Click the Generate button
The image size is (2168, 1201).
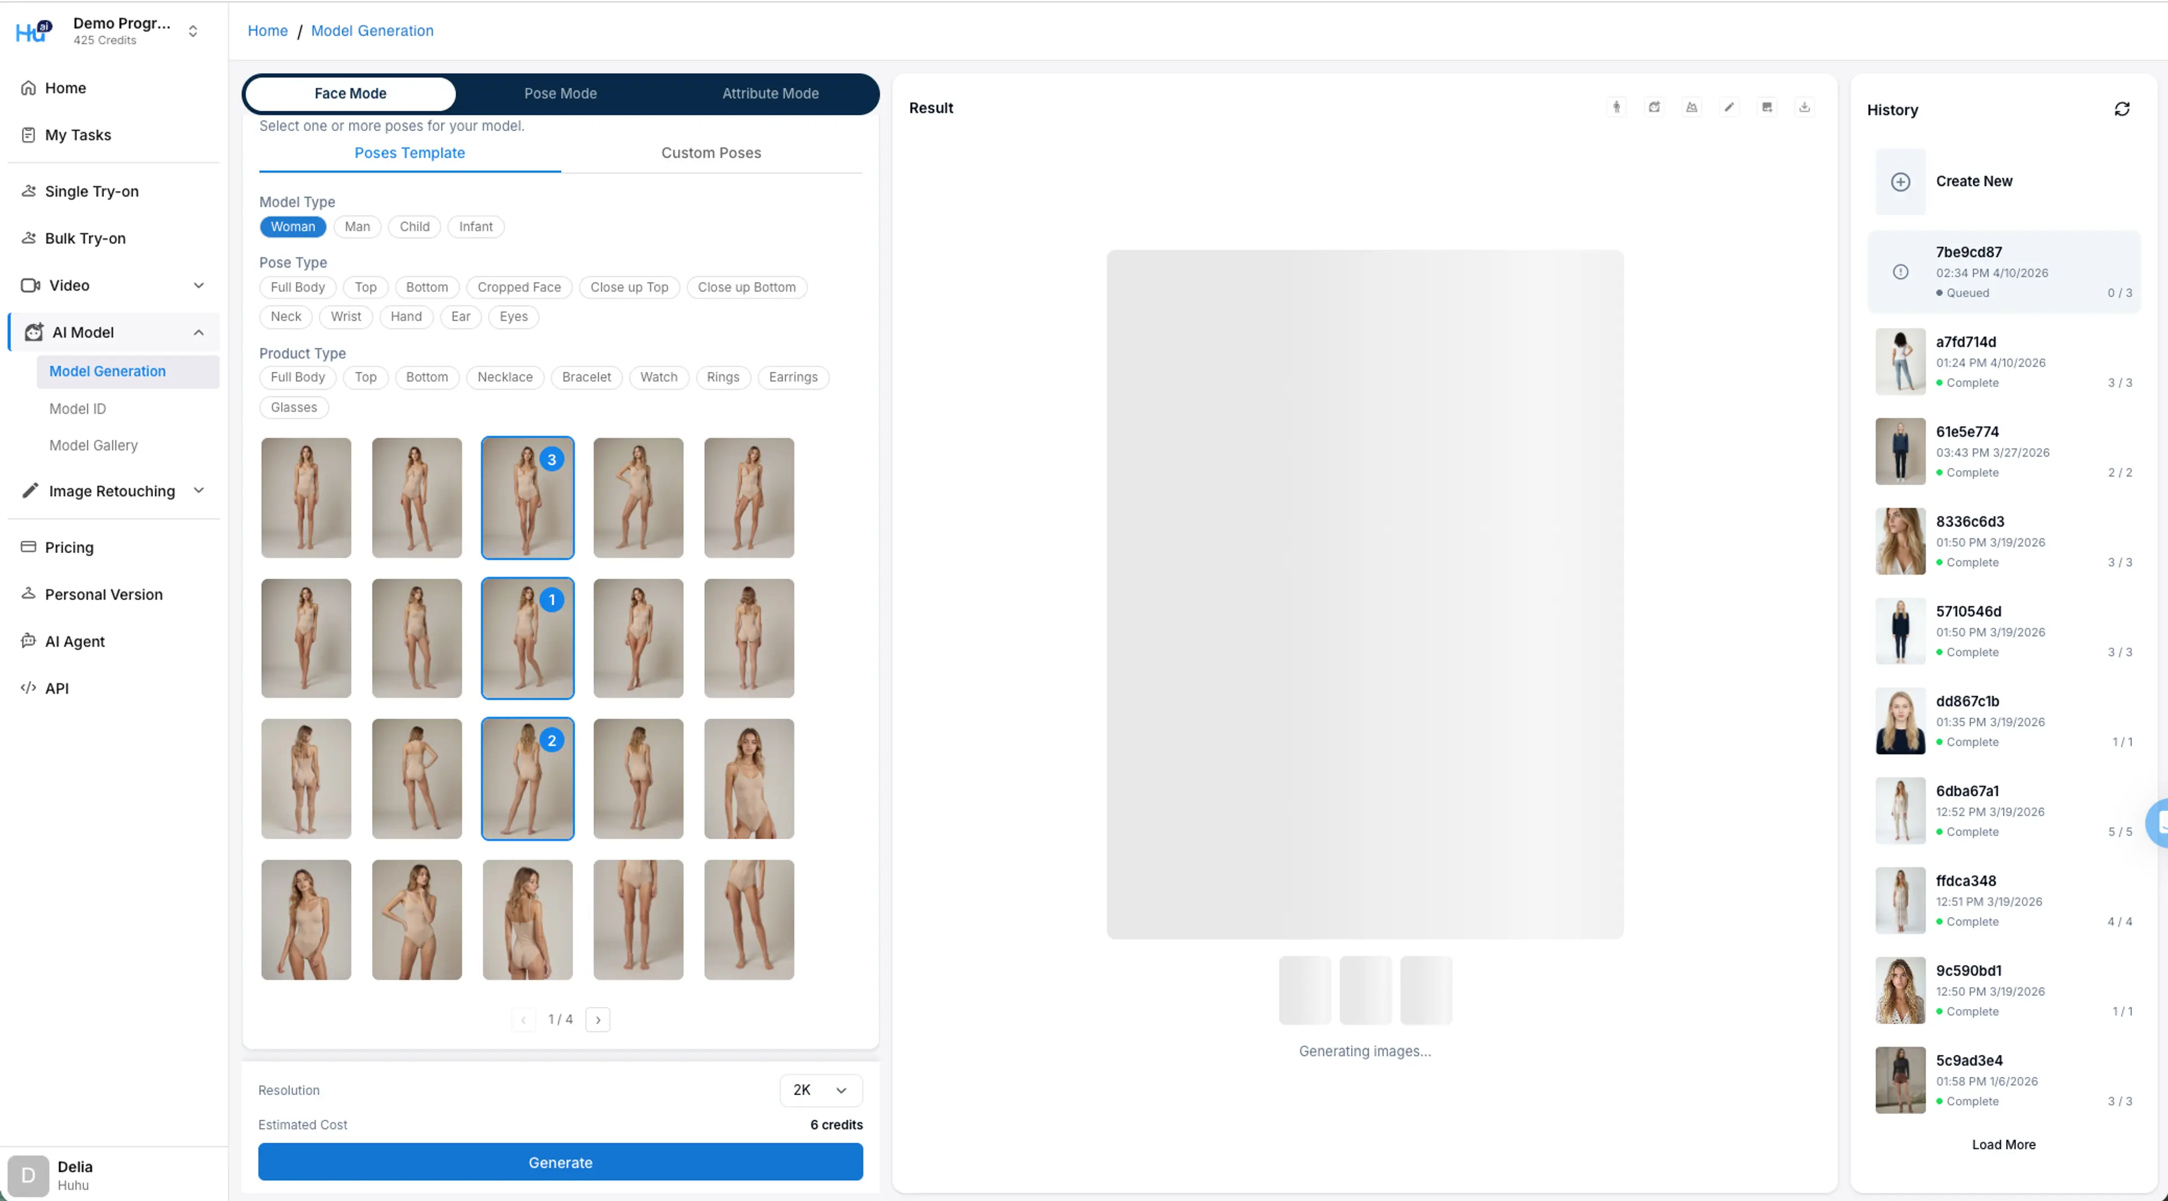click(x=561, y=1162)
